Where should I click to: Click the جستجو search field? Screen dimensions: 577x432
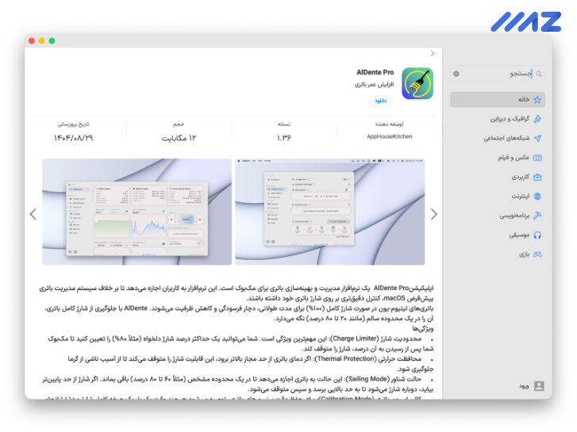click(497, 74)
